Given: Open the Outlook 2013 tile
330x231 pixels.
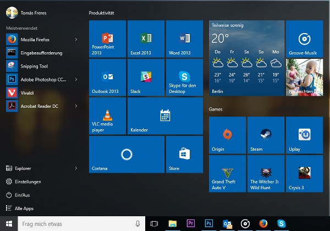Looking at the screenshot, I should pyautogui.click(x=107, y=78).
